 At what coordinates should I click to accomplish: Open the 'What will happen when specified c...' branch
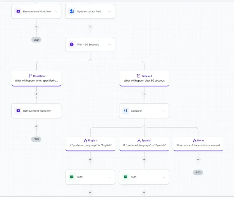pos(36,78)
